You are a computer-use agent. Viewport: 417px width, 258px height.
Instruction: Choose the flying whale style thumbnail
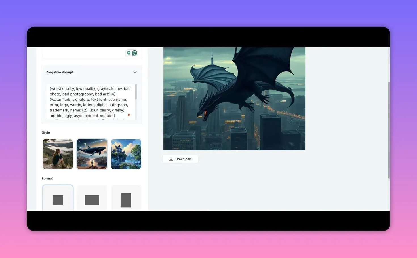[92, 154]
